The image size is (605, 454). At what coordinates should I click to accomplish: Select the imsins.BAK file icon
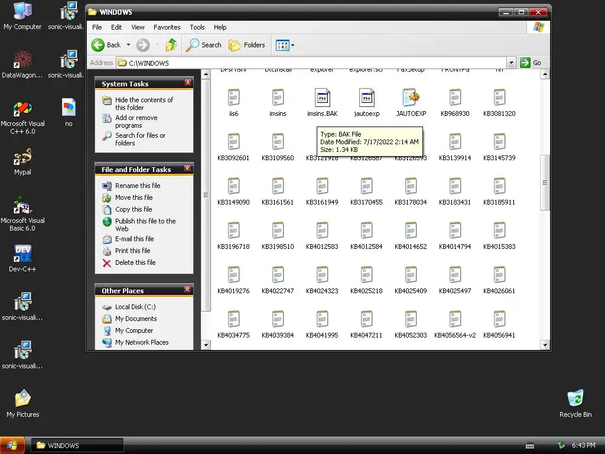[322, 98]
